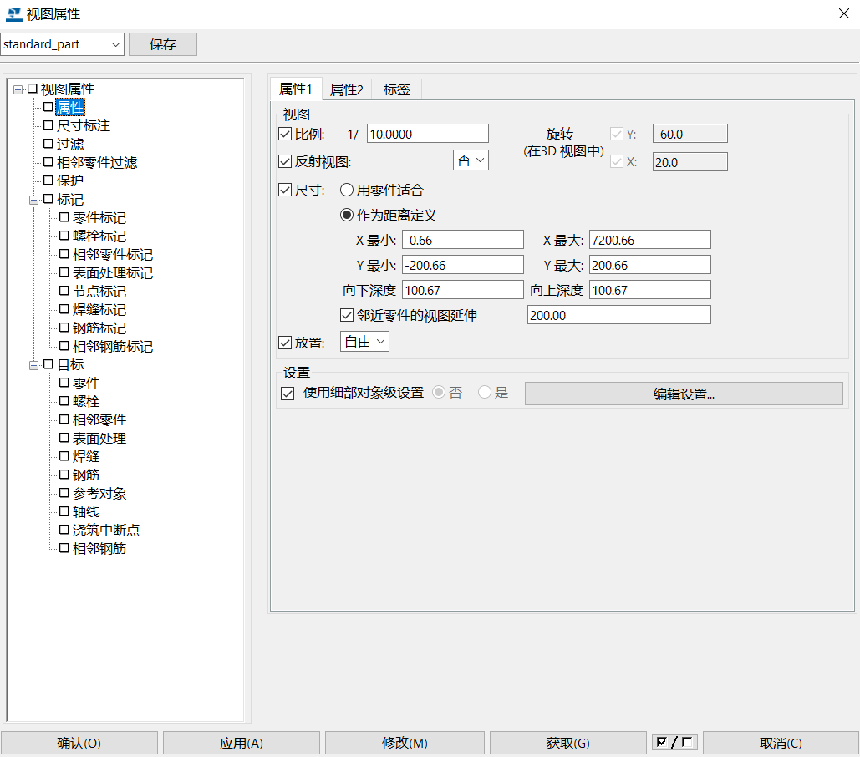Select the 是 radio option under 设置
The image size is (860, 757).
(484, 393)
